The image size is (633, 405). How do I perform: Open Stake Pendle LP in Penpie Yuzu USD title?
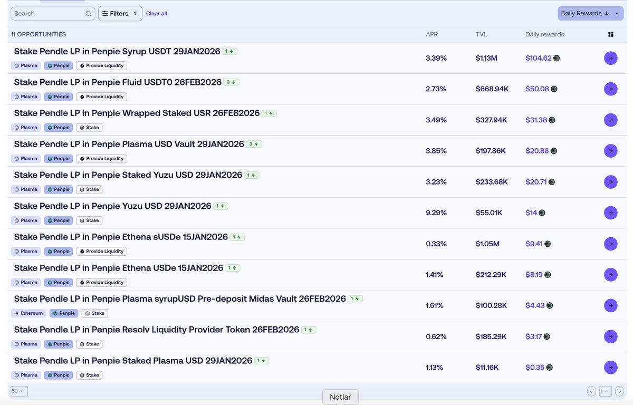(113, 206)
